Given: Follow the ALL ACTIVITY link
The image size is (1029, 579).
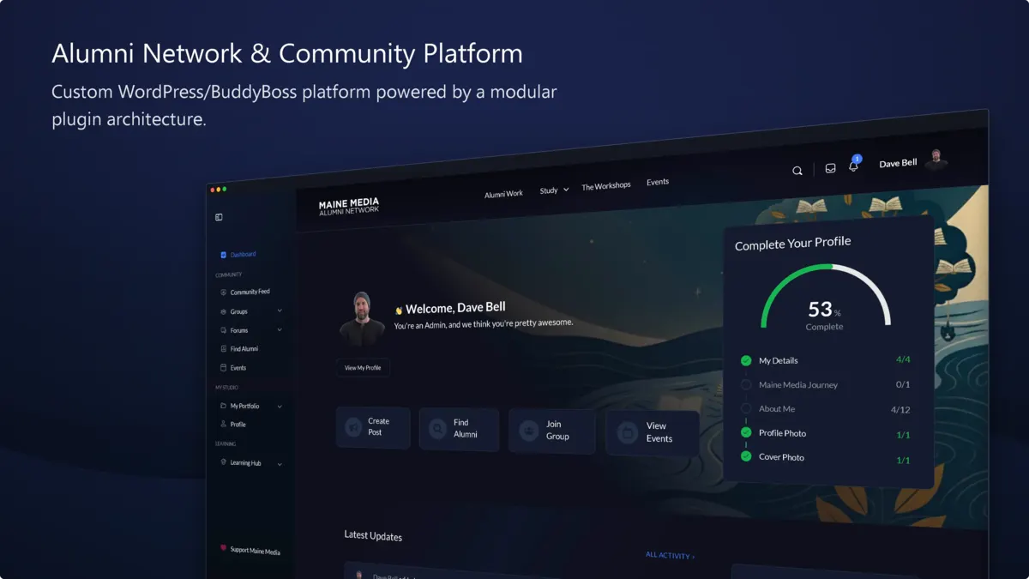Looking at the screenshot, I should click(670, 556).
